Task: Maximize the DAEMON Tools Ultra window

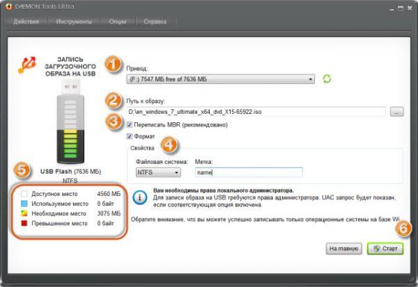Action: (401, 8)
